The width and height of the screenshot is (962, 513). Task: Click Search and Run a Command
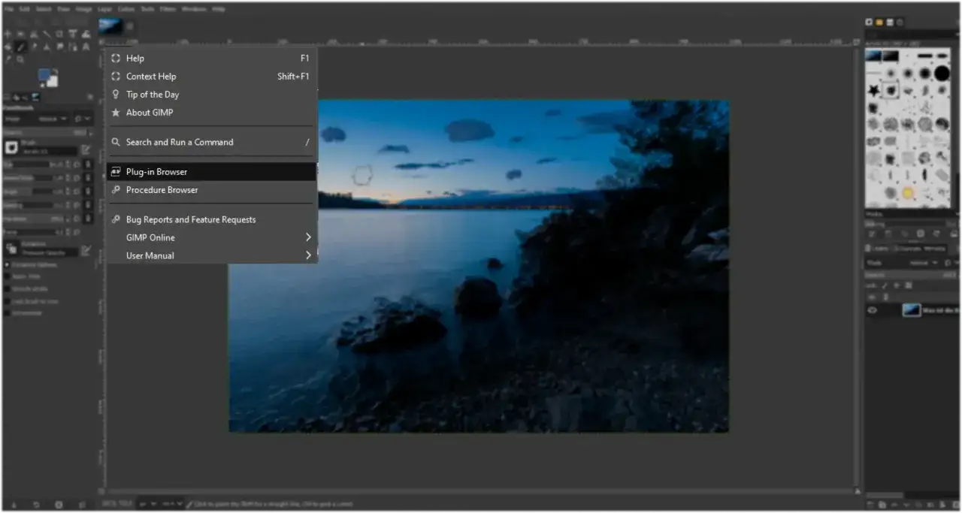coord(180,142)
